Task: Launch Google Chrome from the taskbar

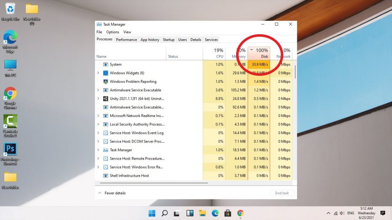Action: (240, 213)
